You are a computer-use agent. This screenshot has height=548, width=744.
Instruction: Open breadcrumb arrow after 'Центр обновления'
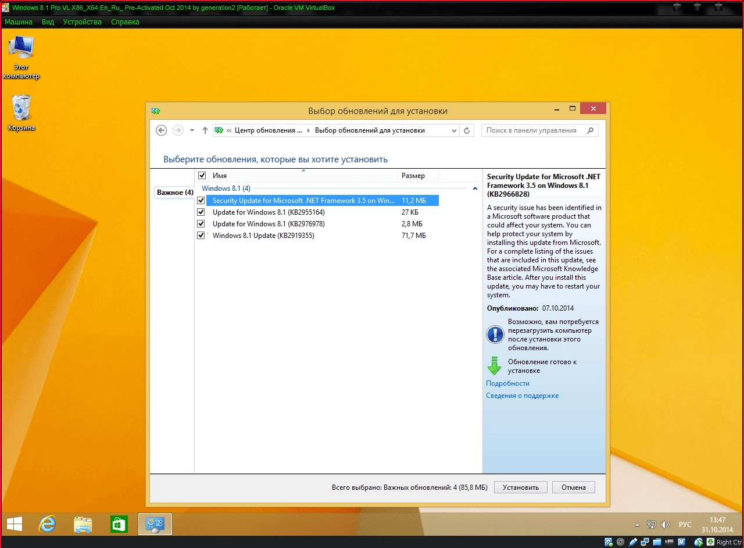point(308,130)
